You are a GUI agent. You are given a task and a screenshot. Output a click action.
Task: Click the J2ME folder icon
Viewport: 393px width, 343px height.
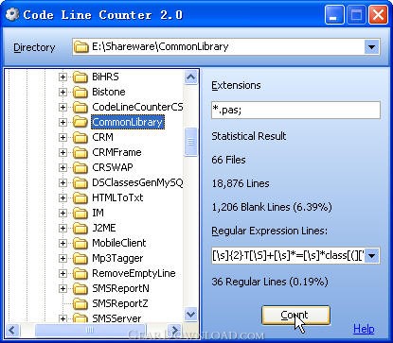80,228
